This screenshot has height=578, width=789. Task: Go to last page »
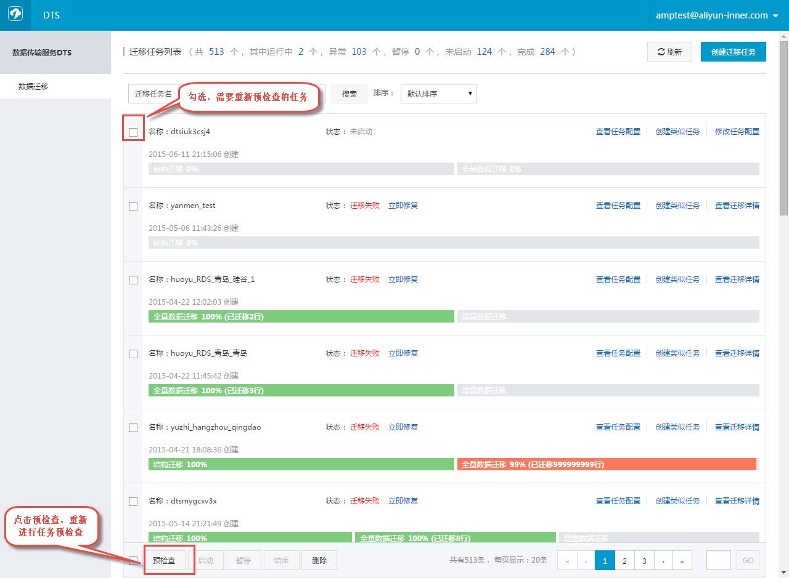(x=682, y=561)
